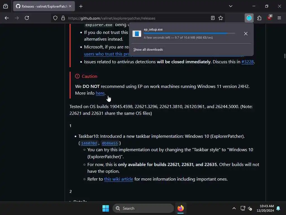Open Windows Start menu
The height and width of the screenshot is (215, 286).
[106, 208]
